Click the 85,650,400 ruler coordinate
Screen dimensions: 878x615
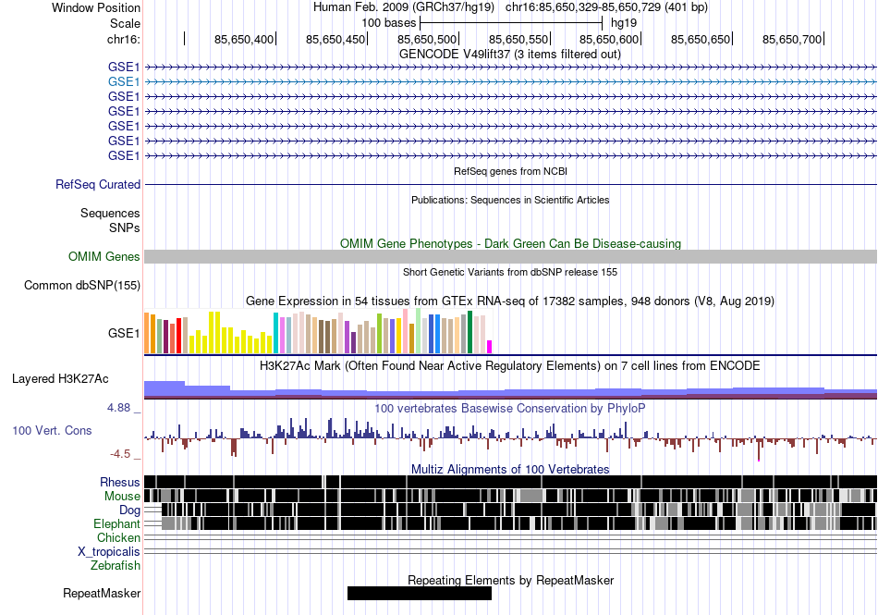244,39
